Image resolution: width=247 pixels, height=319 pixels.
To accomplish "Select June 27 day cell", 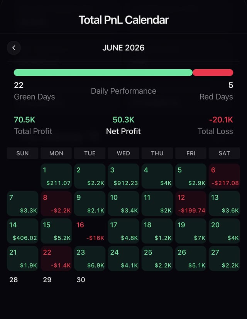I will pyautogui.click(x=225, y=258).
